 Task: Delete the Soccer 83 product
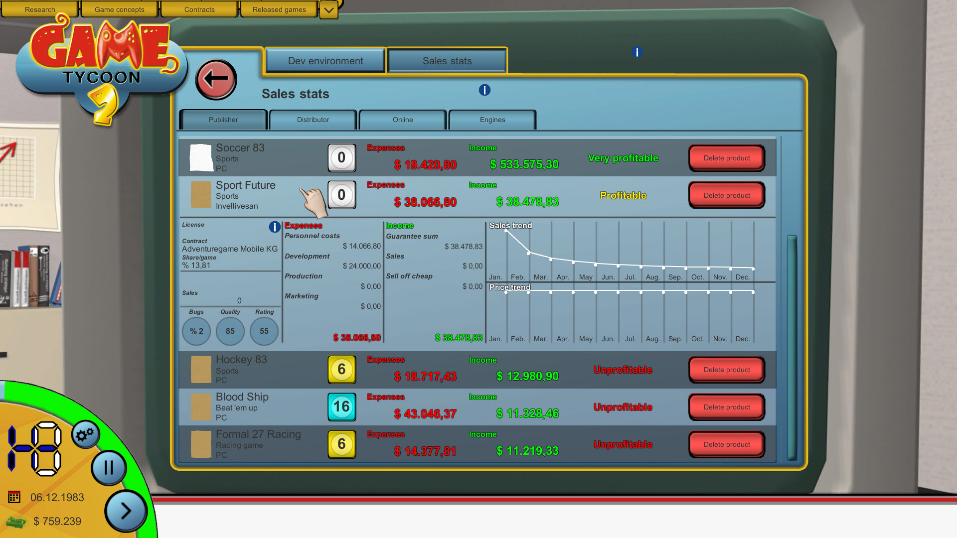tap(726, 158)
